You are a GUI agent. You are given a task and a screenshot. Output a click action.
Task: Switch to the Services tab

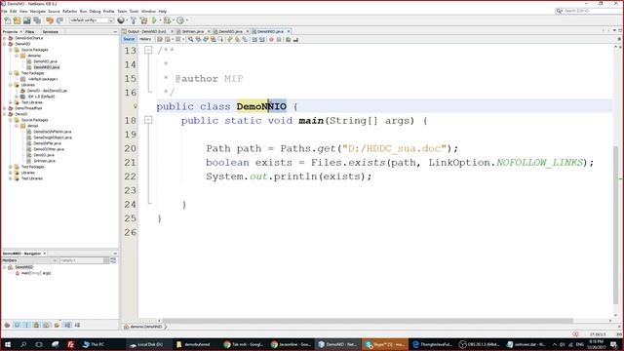[x=51, y=32]
